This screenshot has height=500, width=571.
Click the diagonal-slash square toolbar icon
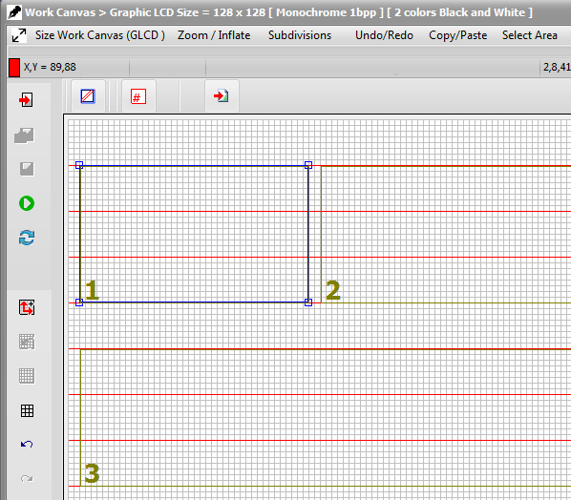(x=88, y=96)
